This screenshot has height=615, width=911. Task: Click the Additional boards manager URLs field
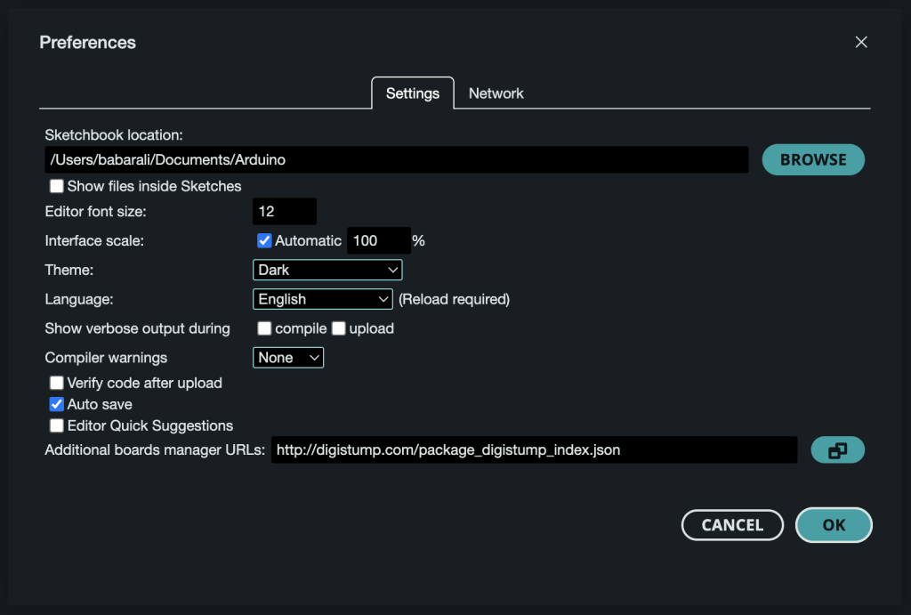[x=534, y=450]
